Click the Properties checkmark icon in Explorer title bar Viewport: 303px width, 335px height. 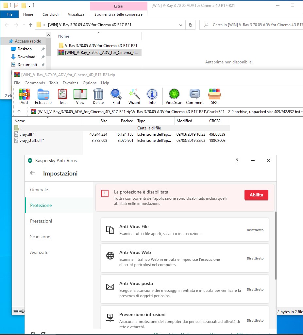pyautogui.click(x=16, y=5)
